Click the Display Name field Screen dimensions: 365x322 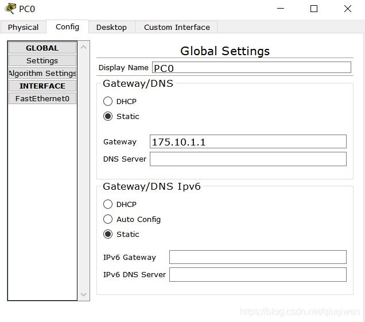click(251, 67)
